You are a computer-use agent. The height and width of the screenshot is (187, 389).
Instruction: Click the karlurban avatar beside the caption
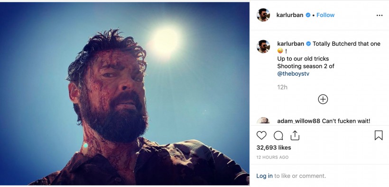pos(263,46)
